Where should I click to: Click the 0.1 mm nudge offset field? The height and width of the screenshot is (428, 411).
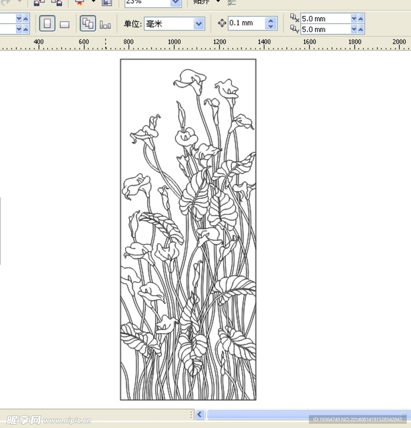[246, 23]
